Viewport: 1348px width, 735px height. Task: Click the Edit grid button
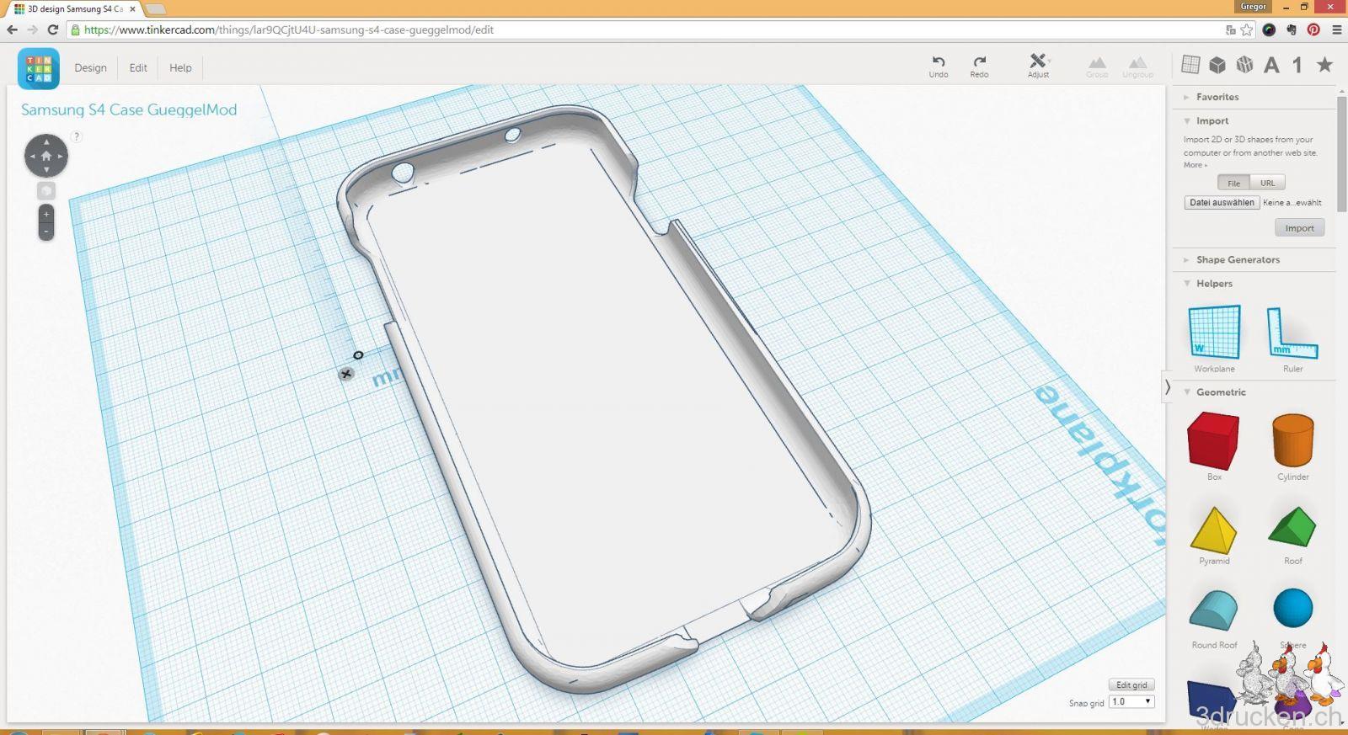[x=1131, y=684]
